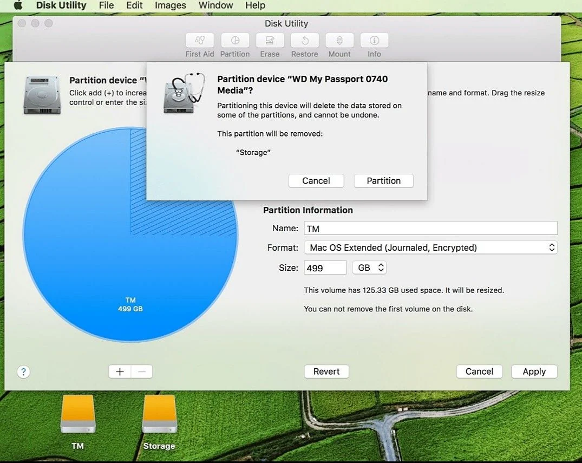Click the partition Name field containing TM
The height and width of the screenshot is (463, 582).
[430, 228]
